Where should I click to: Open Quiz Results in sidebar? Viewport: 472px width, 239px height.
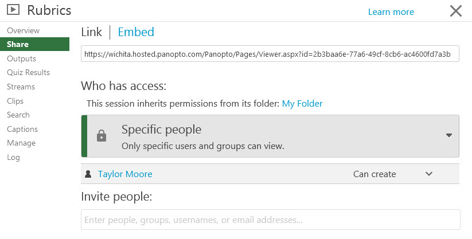click(28, 72)
